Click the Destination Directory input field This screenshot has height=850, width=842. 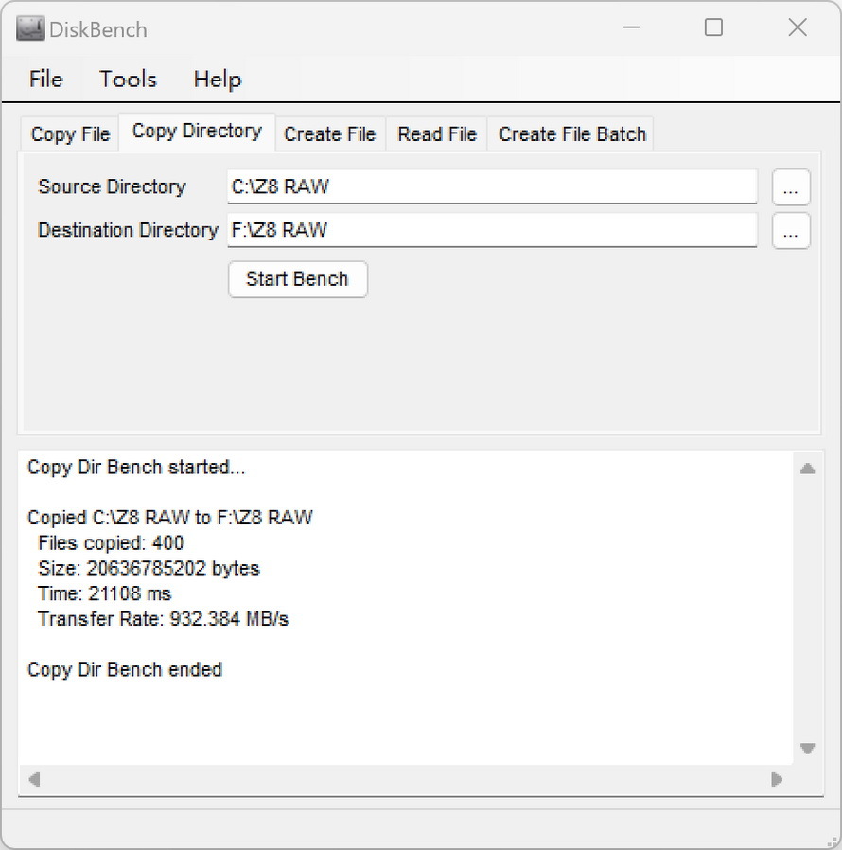click(492, 230)
